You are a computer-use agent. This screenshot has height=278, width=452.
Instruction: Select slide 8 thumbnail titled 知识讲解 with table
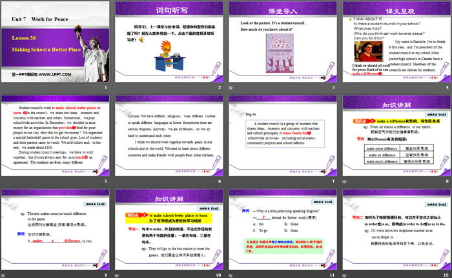[396, 135]
